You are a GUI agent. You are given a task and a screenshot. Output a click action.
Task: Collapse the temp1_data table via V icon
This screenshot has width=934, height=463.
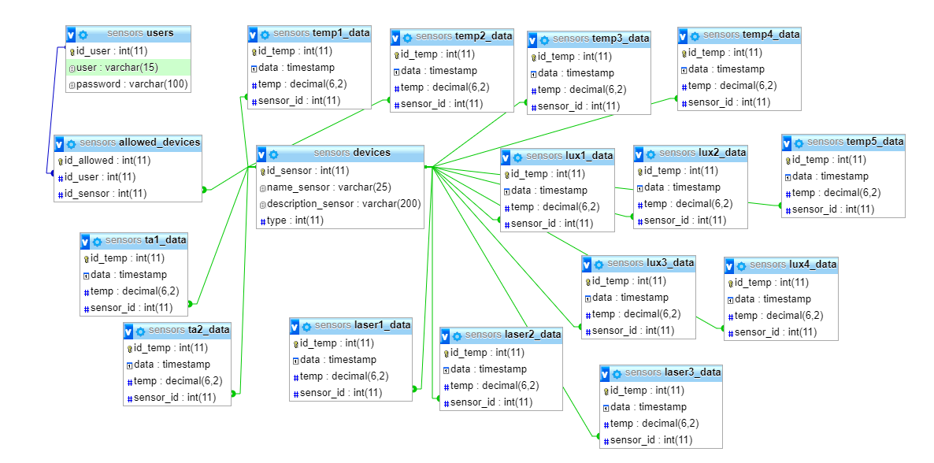253,34
